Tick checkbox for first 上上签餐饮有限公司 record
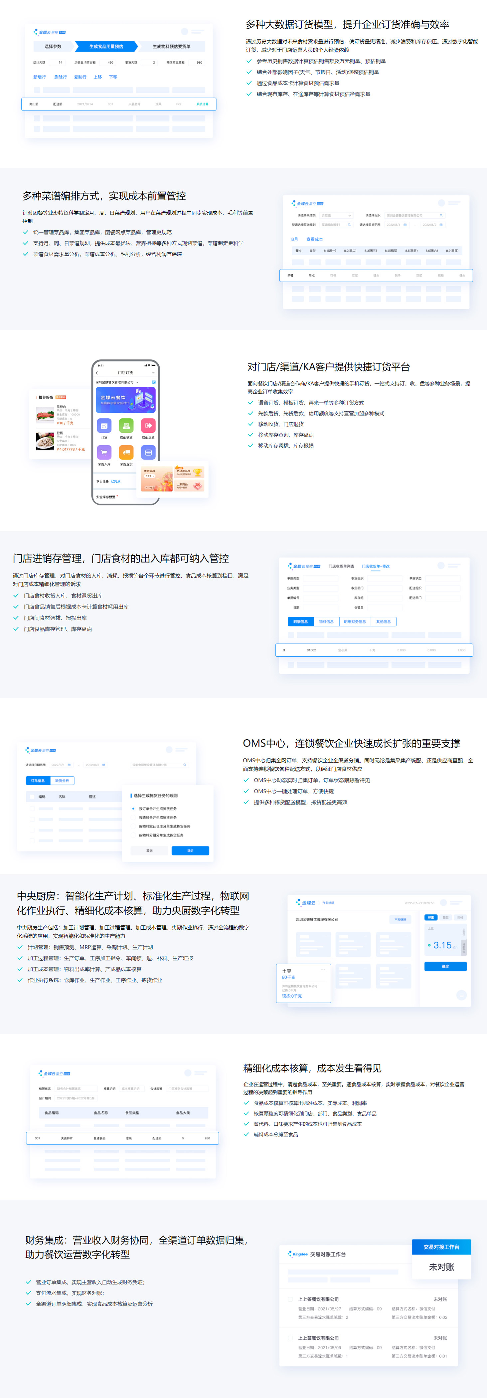Image resolution: width=487 pixels, height=1398 pixels. (290, 1299)
